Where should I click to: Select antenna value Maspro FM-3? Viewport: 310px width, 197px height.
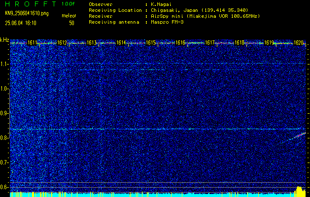167,22
